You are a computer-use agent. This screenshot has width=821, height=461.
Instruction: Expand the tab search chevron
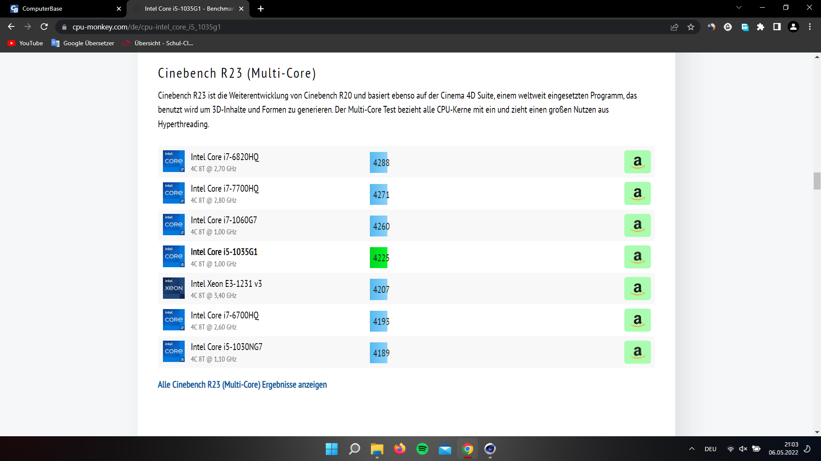click(x=738, y=8)
